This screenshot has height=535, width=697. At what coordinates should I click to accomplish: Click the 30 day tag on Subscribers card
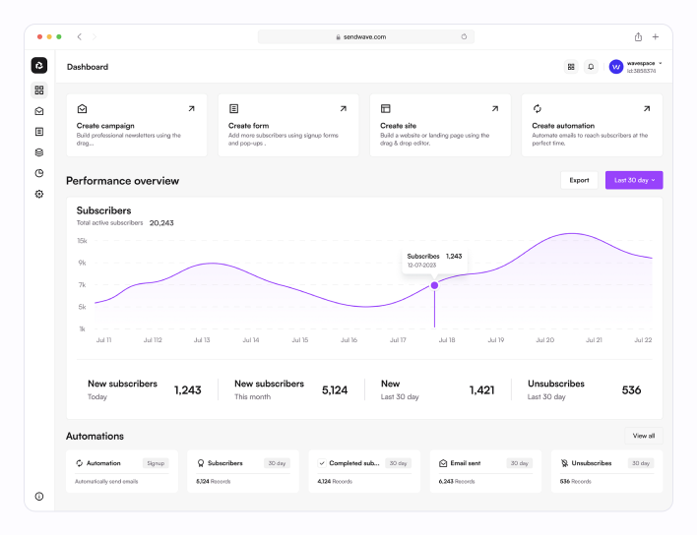point(277,463)
